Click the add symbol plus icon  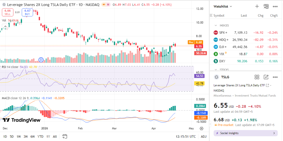pos(257,6)
